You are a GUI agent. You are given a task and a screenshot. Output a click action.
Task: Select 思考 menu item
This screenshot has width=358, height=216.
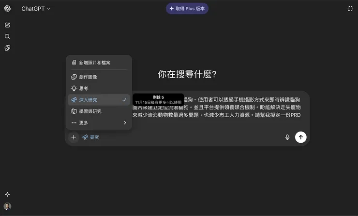tap(99, 88)
